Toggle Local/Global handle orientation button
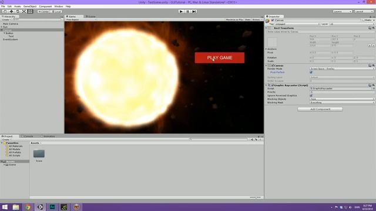This screenshot has width=376, height=211. pyautogui.click(x=56, y=12)
